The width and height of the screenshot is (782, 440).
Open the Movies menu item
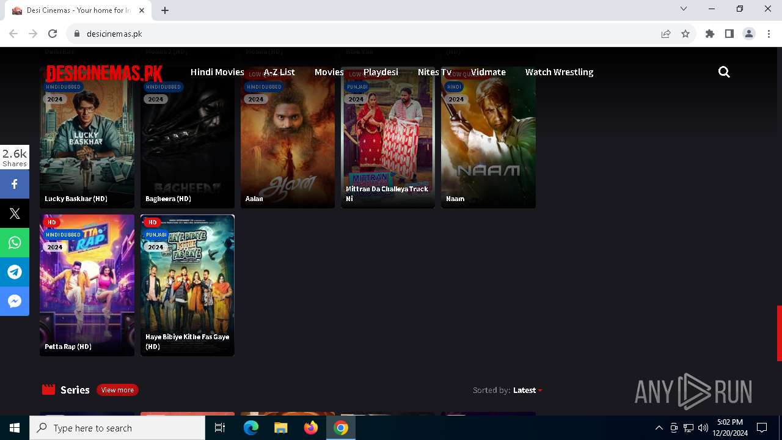[329, 72]
